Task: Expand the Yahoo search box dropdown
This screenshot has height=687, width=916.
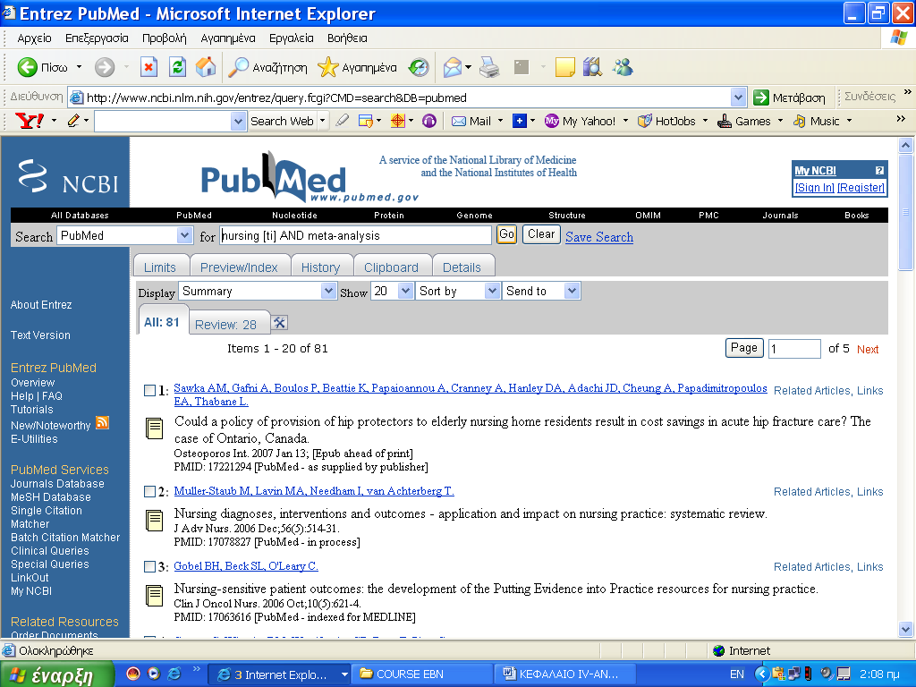Action: (238, 121)
